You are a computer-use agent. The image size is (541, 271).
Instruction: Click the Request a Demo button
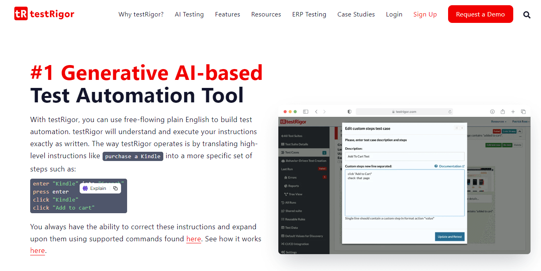[480, 14]
